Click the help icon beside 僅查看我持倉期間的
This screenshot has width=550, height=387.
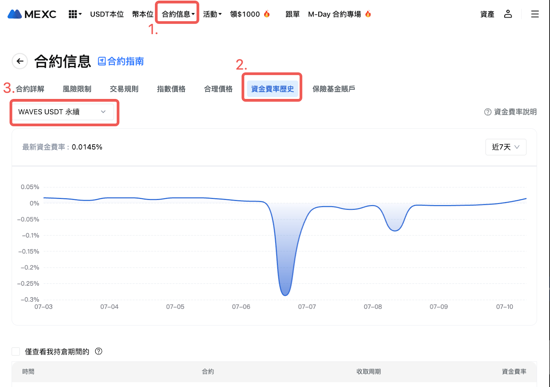point(99,351)
